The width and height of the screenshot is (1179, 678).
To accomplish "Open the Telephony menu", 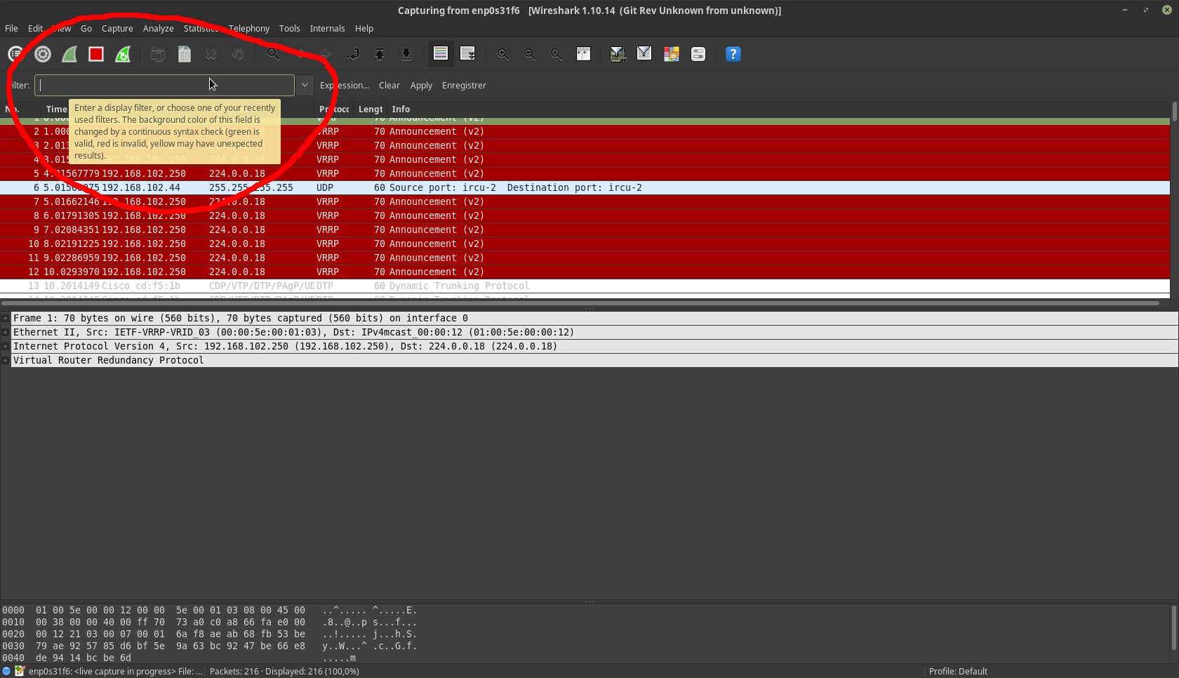I will (249, 29).
